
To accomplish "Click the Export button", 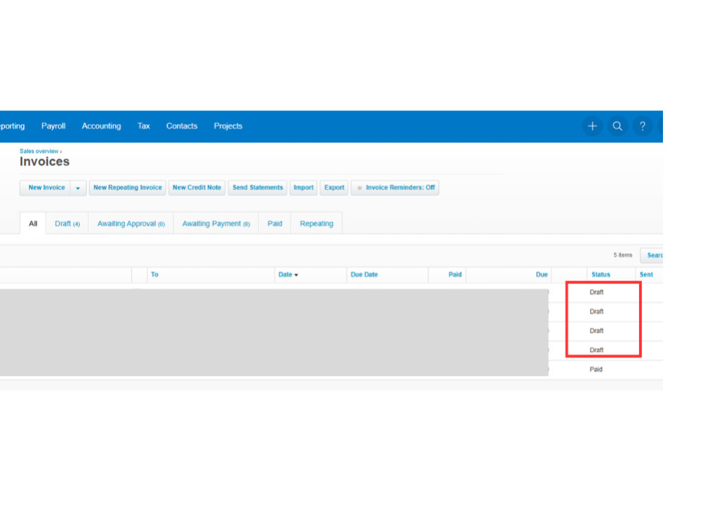I will (x=334, y=188).
